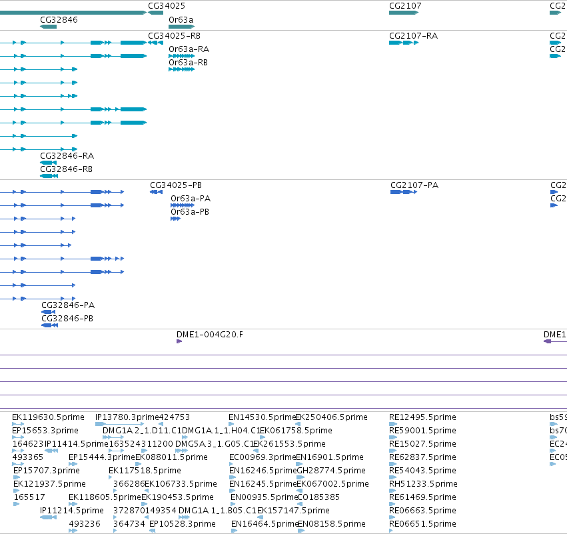
Task: Click the EST label EN16245.5prime
Action: (x=263, y=484)
